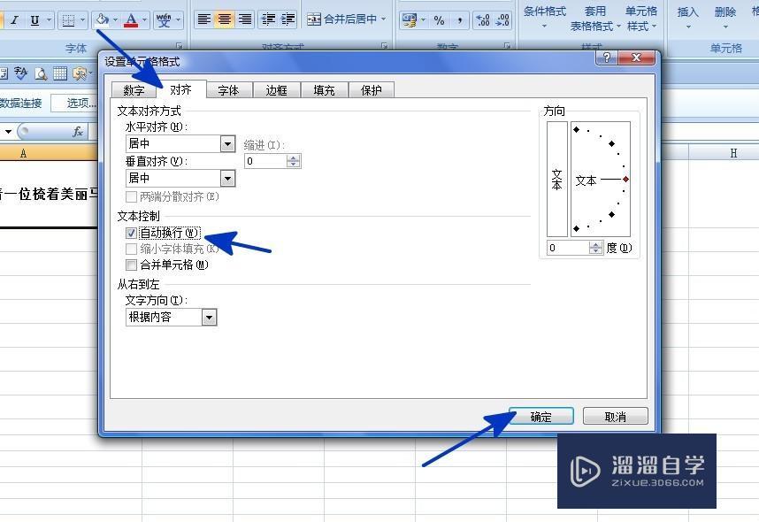The height and width of the screenshot is (522, 759).
Task: Apply cell borders from the ribbon
Action: 69,19
